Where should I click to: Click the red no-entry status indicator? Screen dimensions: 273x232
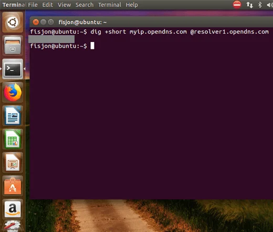[237, 5]
